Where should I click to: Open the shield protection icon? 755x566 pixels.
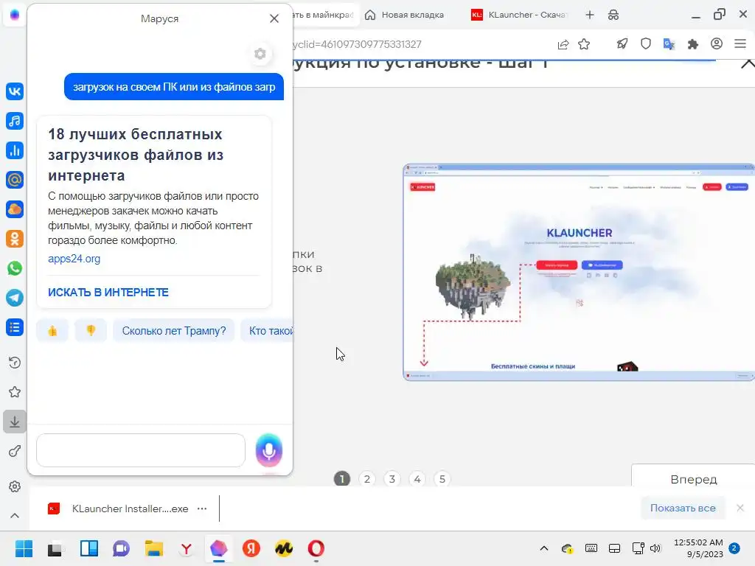point(646,44)
